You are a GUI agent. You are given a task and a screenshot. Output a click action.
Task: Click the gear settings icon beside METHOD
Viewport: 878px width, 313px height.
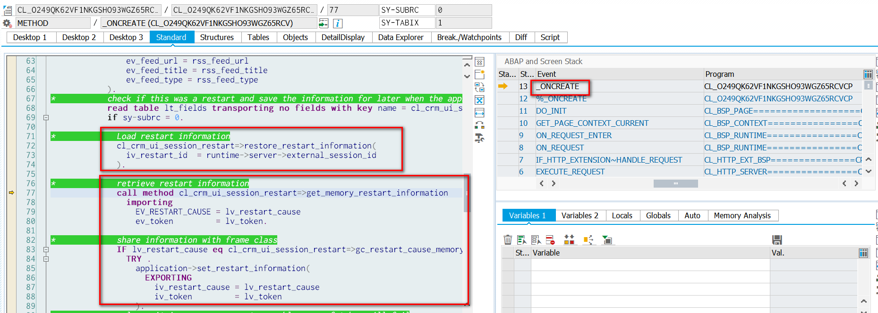tap(7, 23)
